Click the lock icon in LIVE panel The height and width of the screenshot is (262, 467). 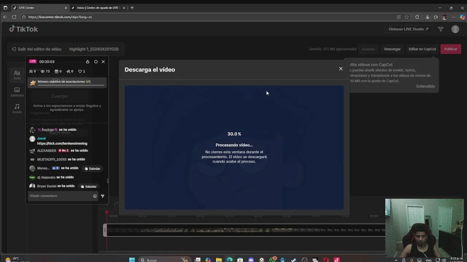pyautogui.click(x=88, y=61)
